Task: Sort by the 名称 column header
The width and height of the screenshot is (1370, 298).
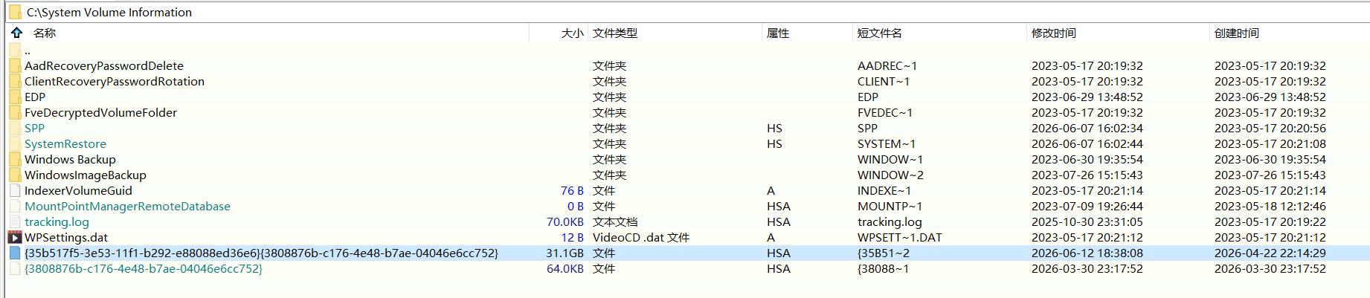Action: (45, 33)
